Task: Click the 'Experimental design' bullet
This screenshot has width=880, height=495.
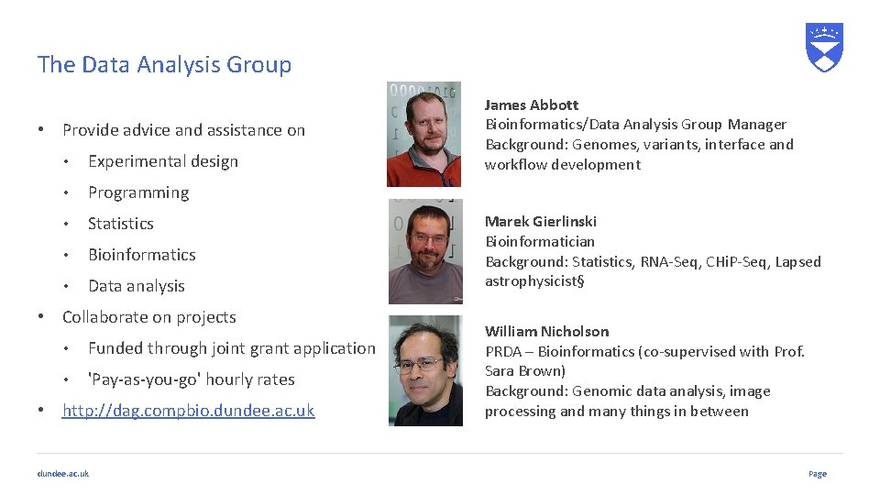Action: coord(163,161)
